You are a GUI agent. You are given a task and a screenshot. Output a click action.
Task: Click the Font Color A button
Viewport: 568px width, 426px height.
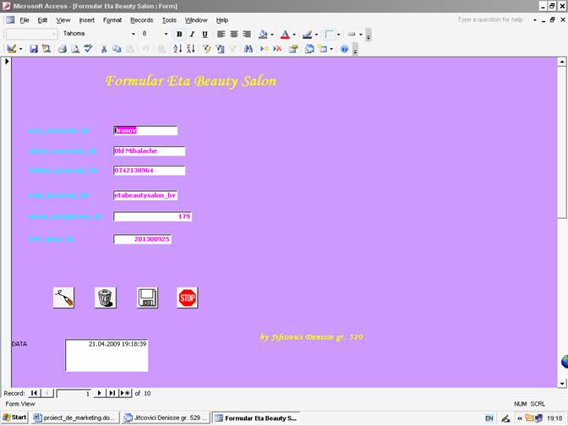(286, 34)
